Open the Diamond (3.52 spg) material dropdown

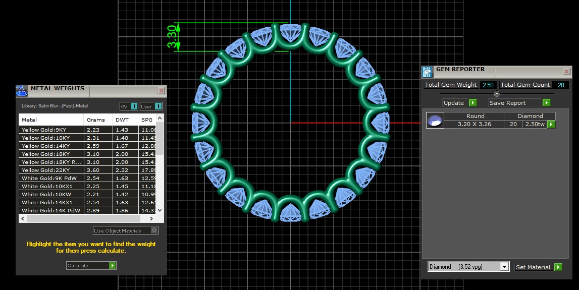click(504, 266)
